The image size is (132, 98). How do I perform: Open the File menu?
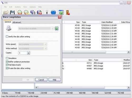[5, 7]
